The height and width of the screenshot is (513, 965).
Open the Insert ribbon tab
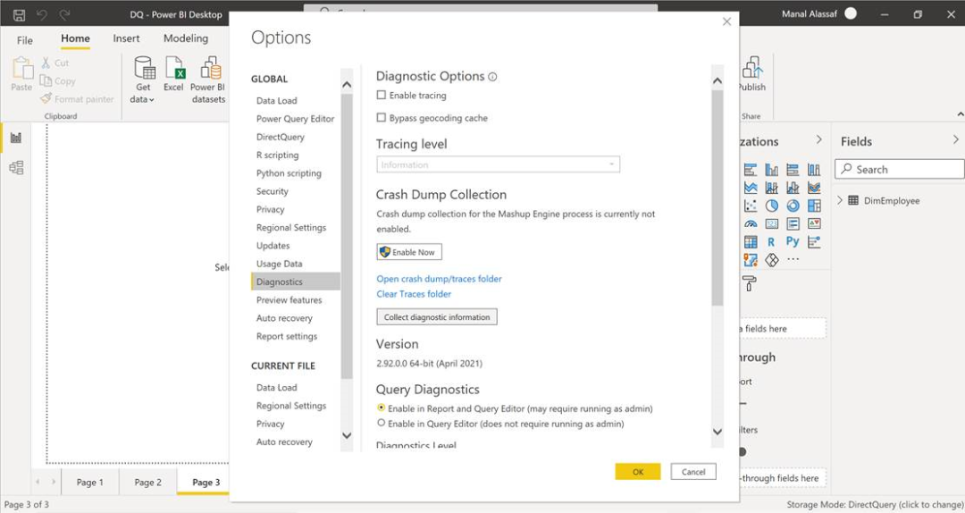pyautogui.click(x=126, y=38)
